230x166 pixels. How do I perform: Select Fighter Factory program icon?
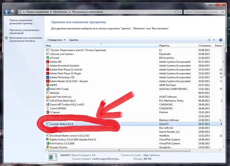tap(48, 139)
